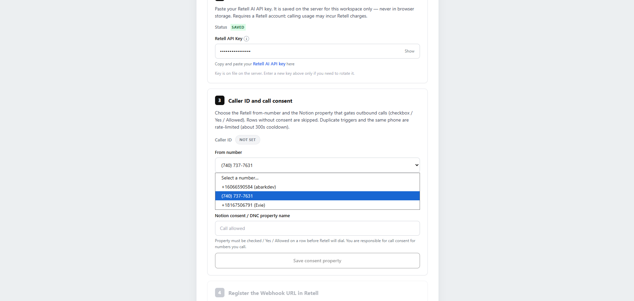This screenshot has height=301, width=634.
Task: Click Save consent property button
Action: [317, 261]
